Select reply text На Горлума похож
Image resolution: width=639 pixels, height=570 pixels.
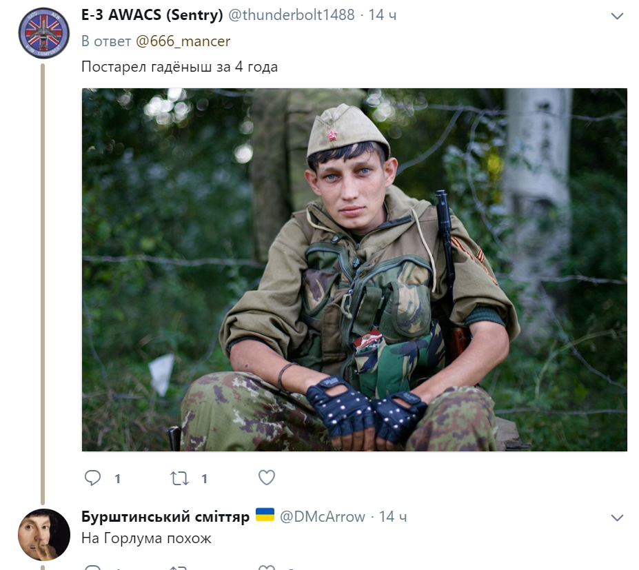[x=146, y=538]
